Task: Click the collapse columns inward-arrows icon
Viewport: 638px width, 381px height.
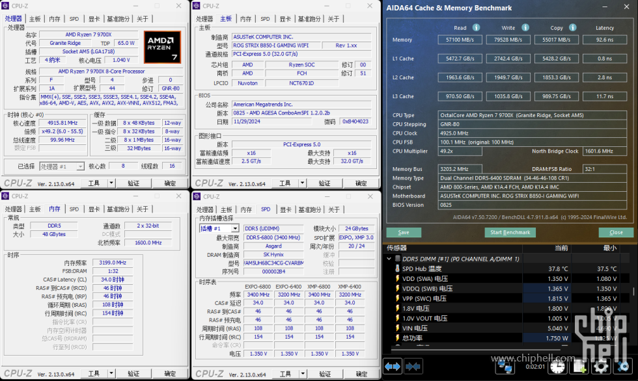Action: coord(413,367)
